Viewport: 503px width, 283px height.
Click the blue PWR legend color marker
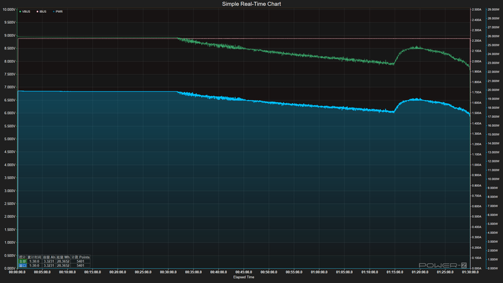[54, 12]
